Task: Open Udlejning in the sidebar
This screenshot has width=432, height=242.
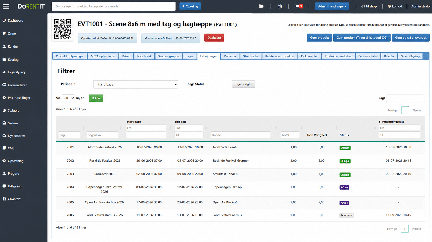Action: 14,186
